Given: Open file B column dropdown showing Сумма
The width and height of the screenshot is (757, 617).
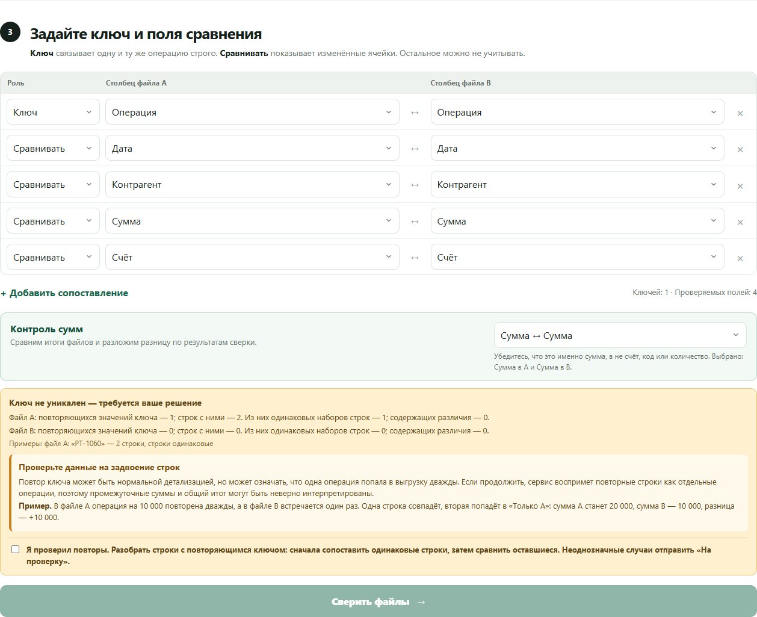Looking at the screenshot, I should [577, 221].
